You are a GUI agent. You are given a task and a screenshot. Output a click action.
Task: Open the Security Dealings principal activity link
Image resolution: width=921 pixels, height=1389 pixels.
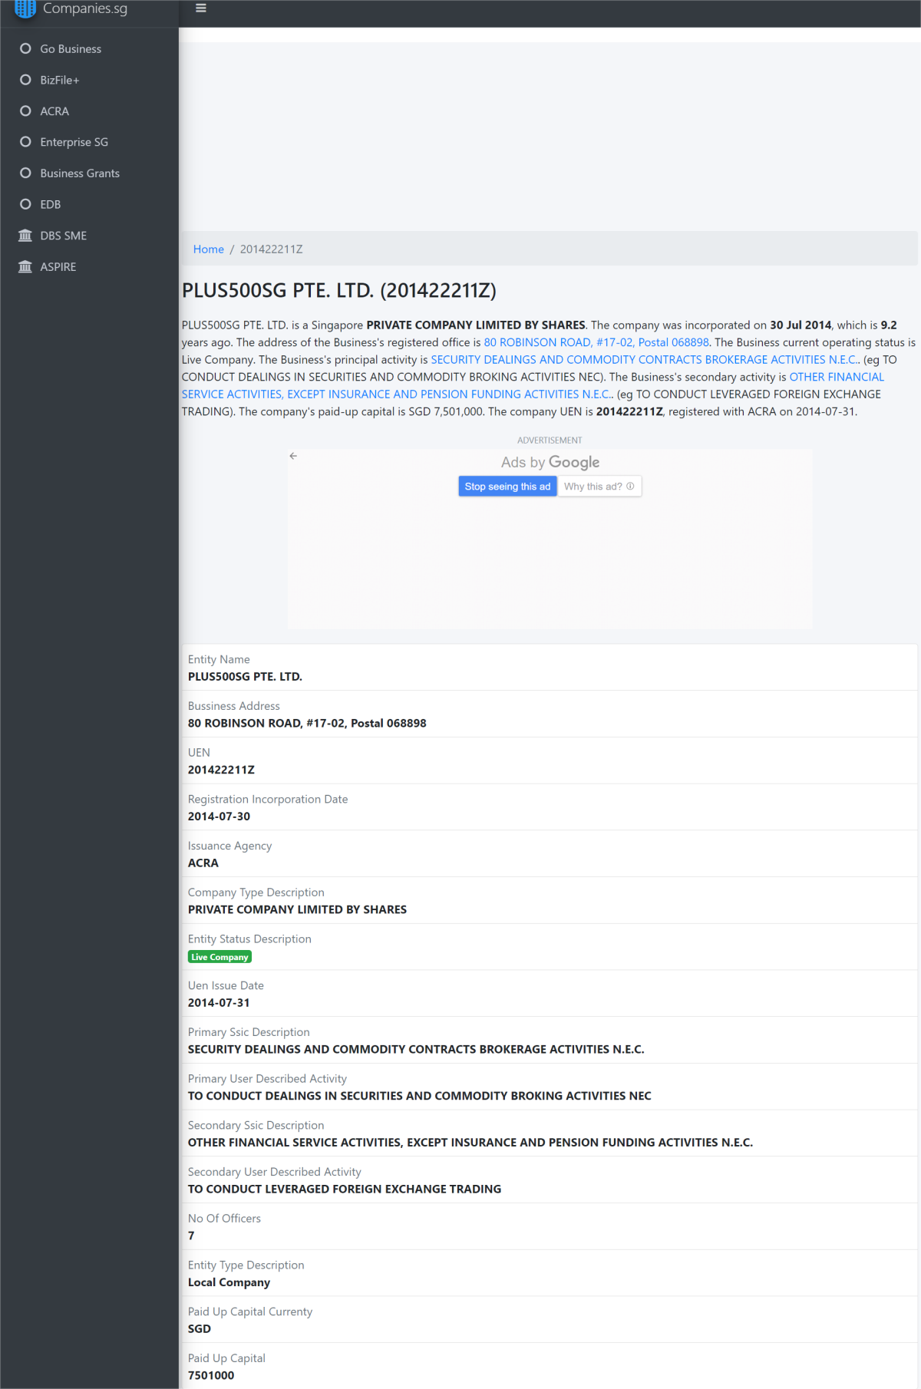pyautogui.click(x=643, y=360)
